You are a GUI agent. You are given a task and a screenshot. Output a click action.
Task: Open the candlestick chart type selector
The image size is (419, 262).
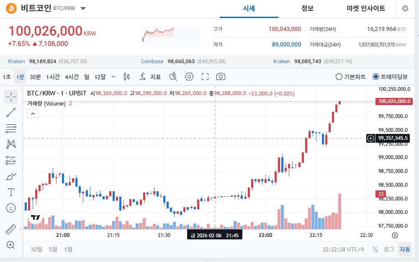pos(126,77)
